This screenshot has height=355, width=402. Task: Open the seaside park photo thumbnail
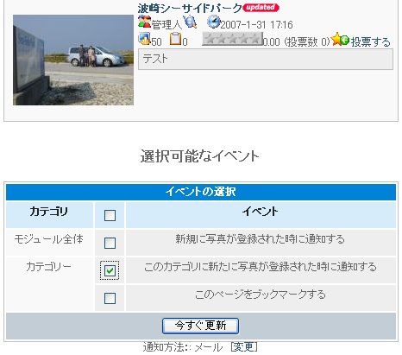point(73,60)
